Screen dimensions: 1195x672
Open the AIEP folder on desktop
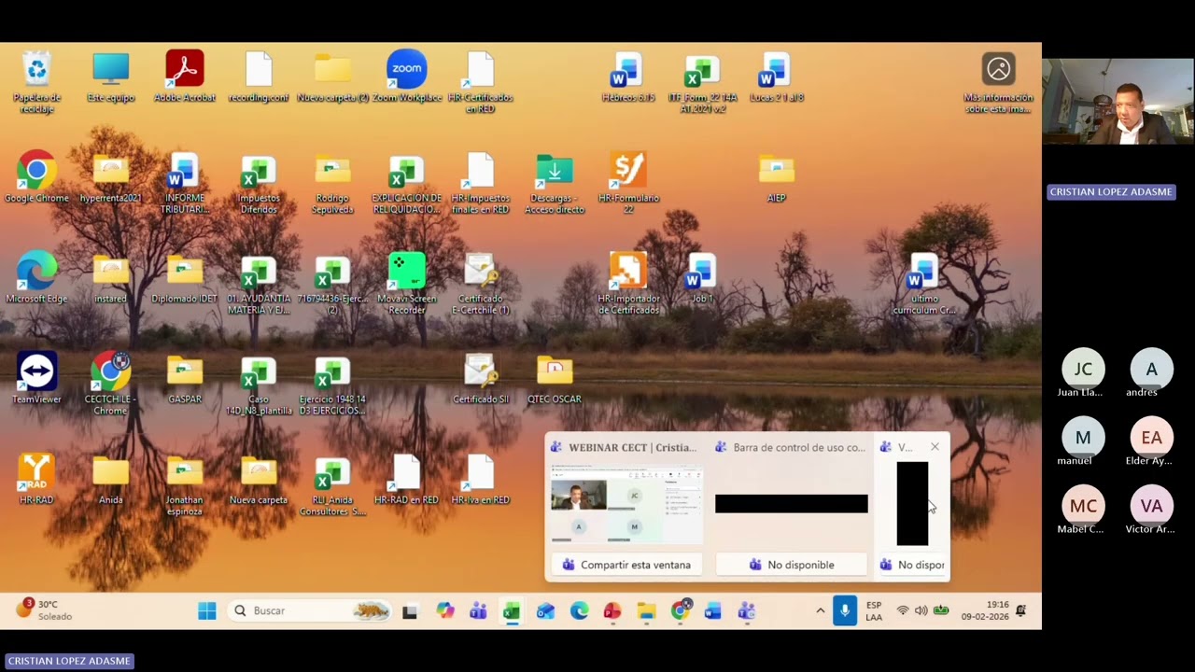tap(777, 177)
